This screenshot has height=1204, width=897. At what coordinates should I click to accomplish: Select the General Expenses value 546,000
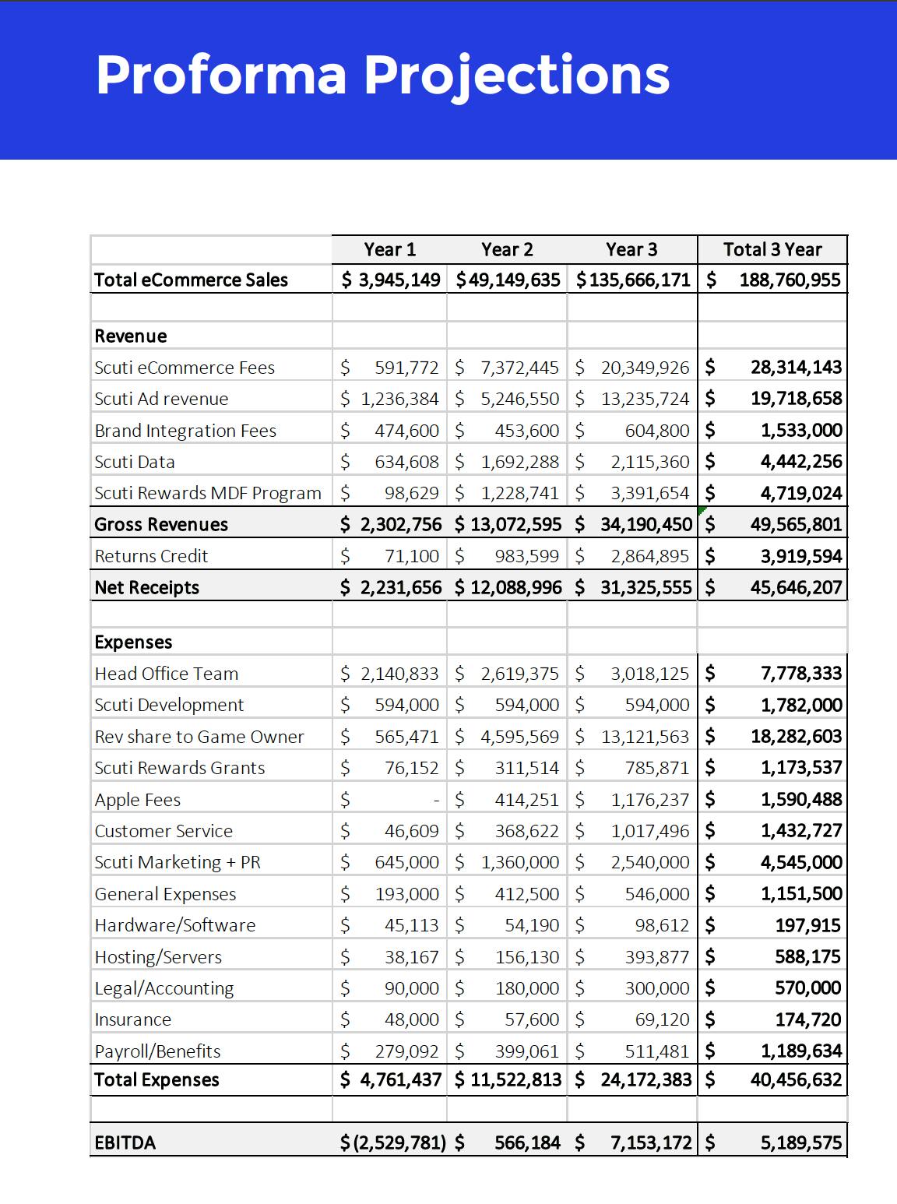coord(657,894)
